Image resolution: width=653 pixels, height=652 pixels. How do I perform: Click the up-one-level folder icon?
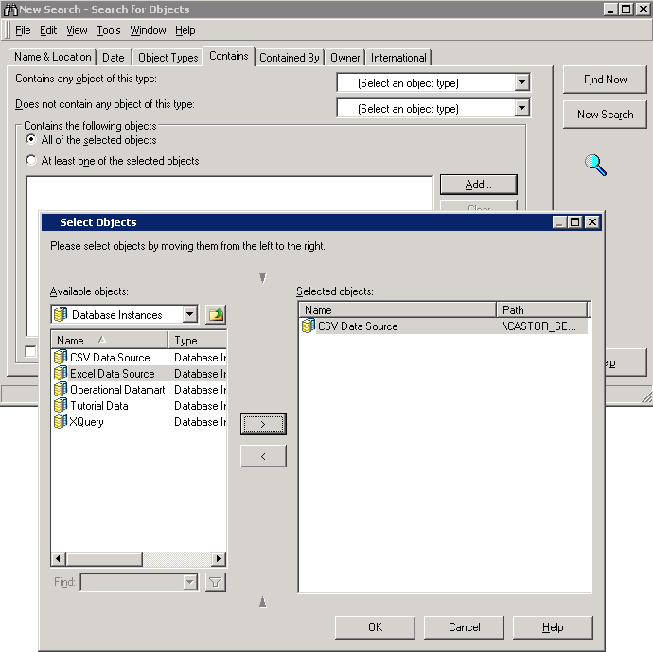216,315
